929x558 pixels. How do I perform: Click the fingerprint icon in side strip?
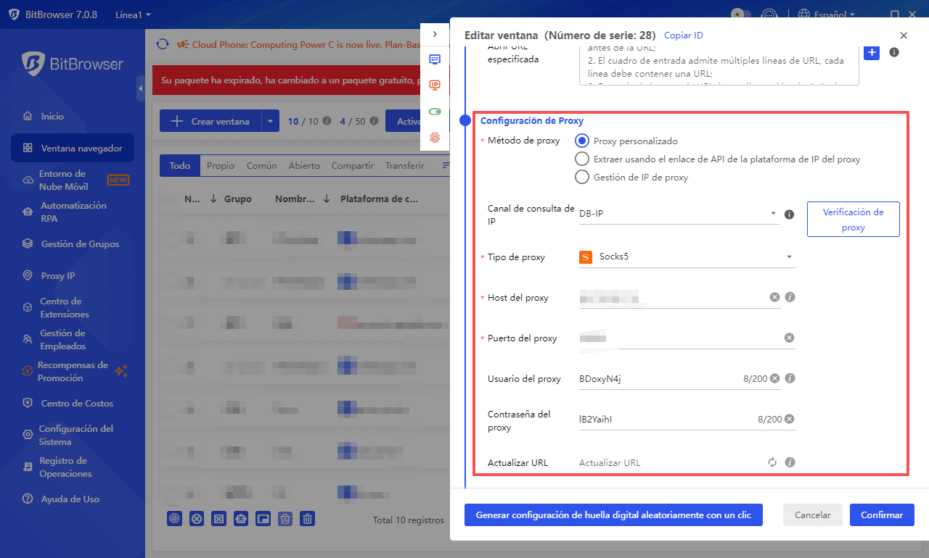pos(435,136)
